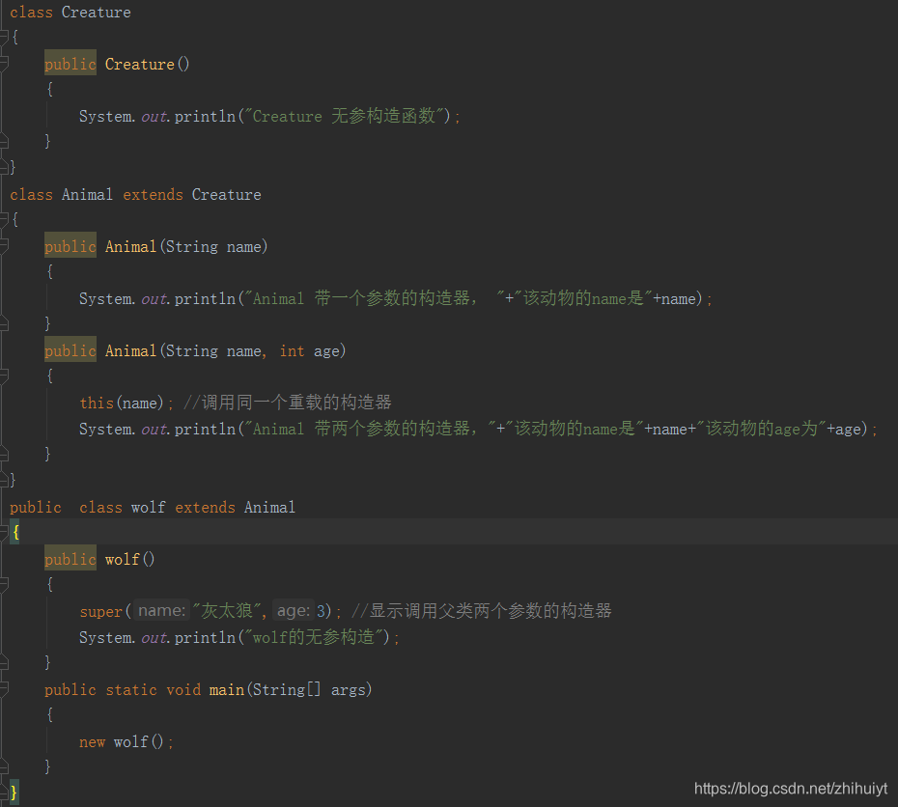Image resolution: width=898 pixels, height=807 pixels.
Task: Click 'String[] args' parameter of main
Action: pos(309,689)
